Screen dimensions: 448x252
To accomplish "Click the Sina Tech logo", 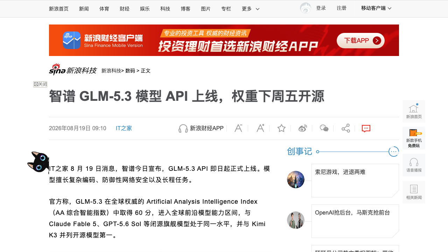I will point(73,70).
